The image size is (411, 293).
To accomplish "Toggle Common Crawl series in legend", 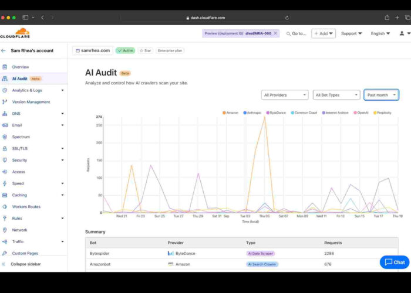I will click(x=304, y=113).
